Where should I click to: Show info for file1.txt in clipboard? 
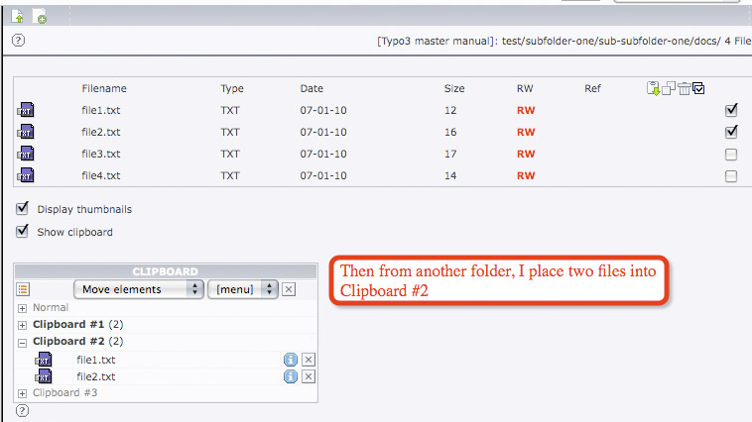[x=291, y=360]
